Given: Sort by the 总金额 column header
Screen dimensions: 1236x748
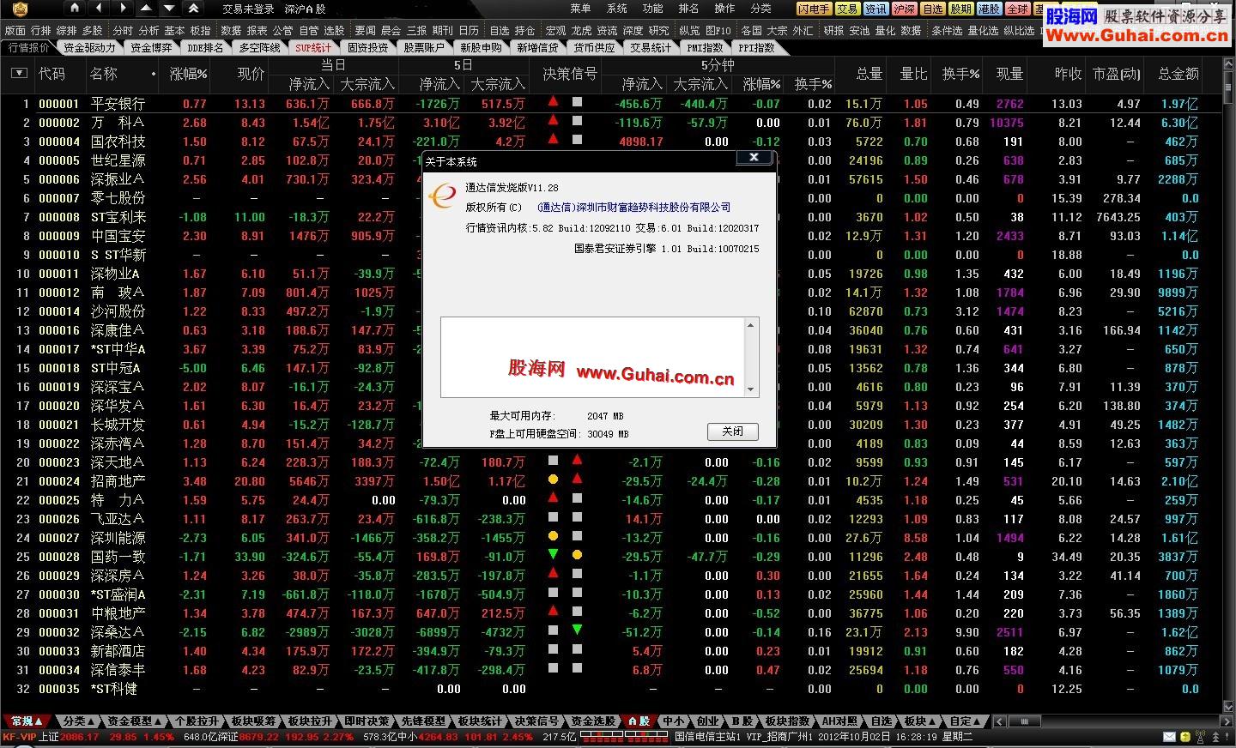Looking at the screenshot, I should click(x=1178, y=74).
